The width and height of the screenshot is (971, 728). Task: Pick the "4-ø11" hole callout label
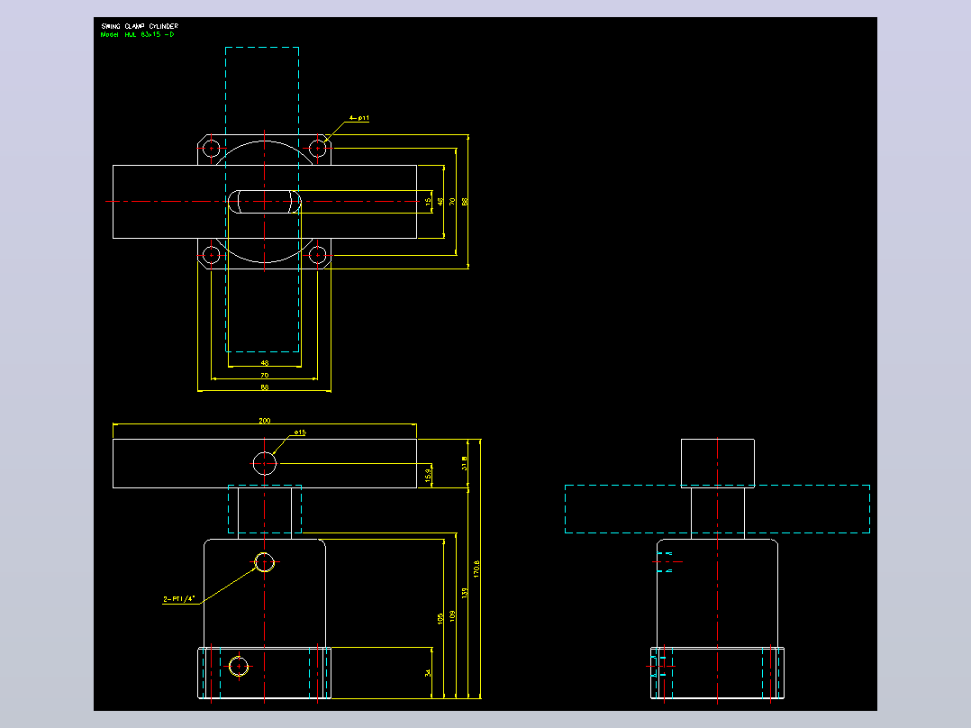[x=359, y=118]
